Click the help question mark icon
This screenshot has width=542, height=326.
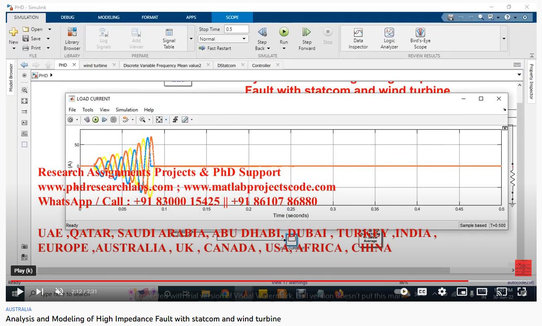pyautogui.click(x=507, y=17)
